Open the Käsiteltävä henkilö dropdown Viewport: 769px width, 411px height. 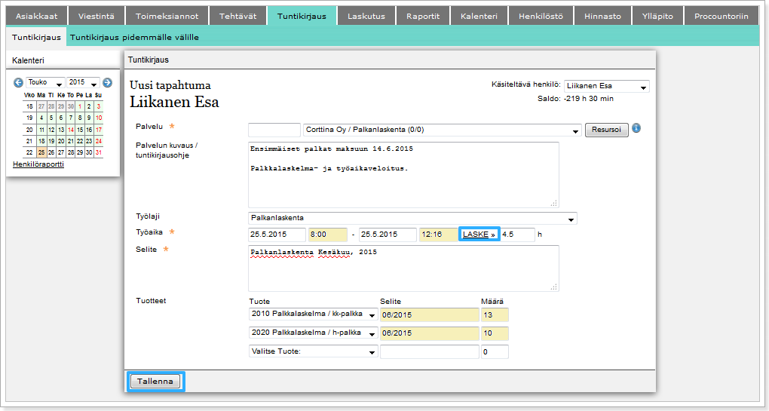607,86
